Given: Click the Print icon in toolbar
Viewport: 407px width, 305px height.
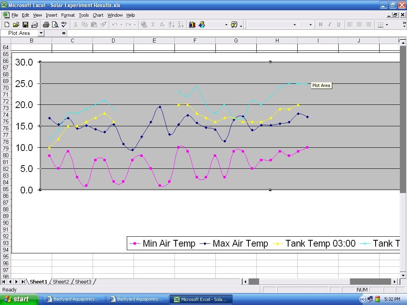Looking at the screenshot, I should [x=46, y=25].
